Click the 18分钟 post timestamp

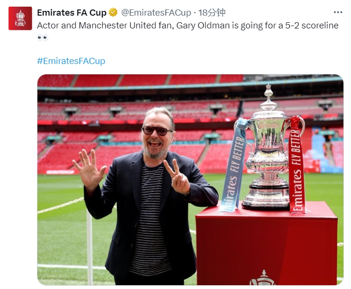(x=212, y=13)
